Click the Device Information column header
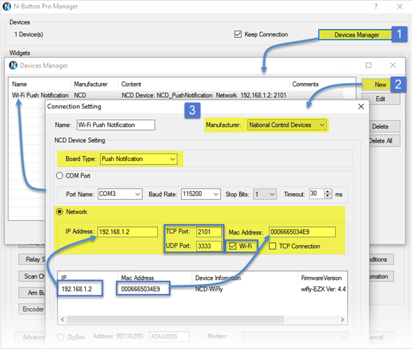The image size is (412, 349). [218, 278]
